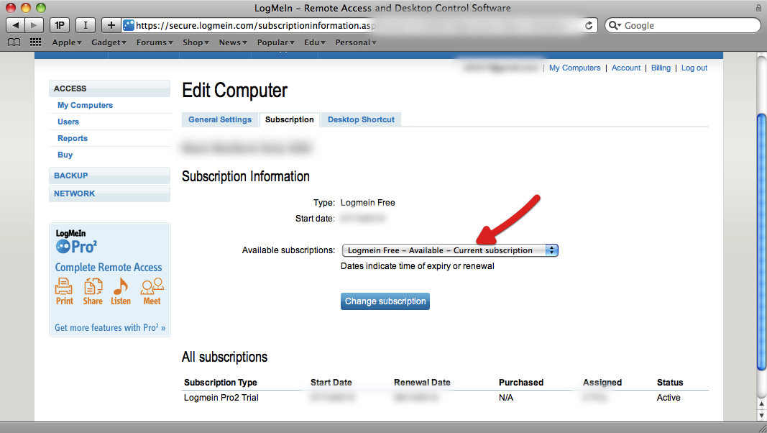
Task: Open the News bookmarks folder menu
Action: click(x=232, y=42)
